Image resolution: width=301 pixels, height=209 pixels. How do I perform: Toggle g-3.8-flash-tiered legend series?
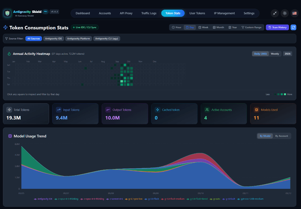tap(197, 199)
